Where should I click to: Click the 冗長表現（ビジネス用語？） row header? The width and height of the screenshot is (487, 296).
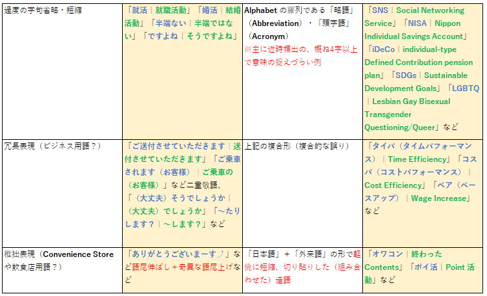(x=51, y=146)
